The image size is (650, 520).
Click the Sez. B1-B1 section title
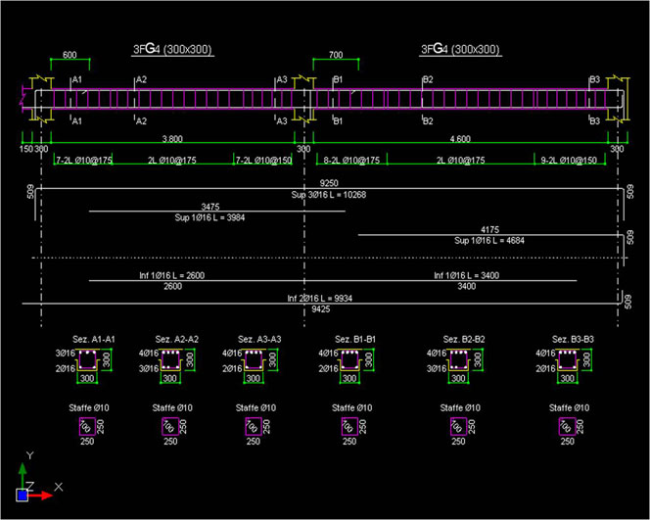pos(355,339)
